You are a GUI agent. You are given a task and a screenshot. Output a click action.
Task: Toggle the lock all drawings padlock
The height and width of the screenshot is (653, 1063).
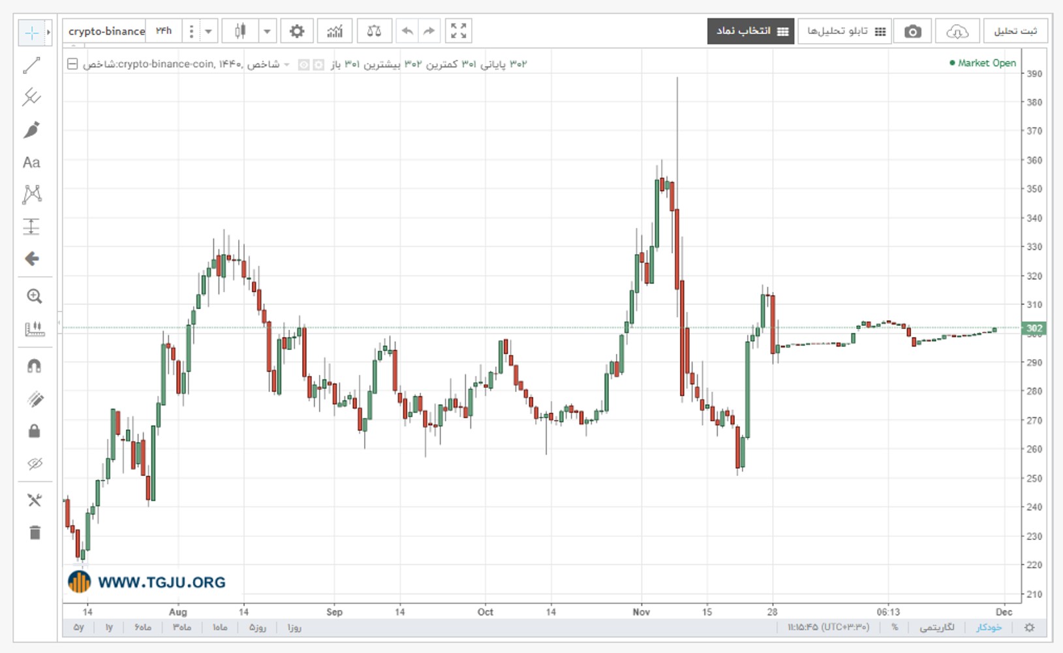tap(34, 431)
